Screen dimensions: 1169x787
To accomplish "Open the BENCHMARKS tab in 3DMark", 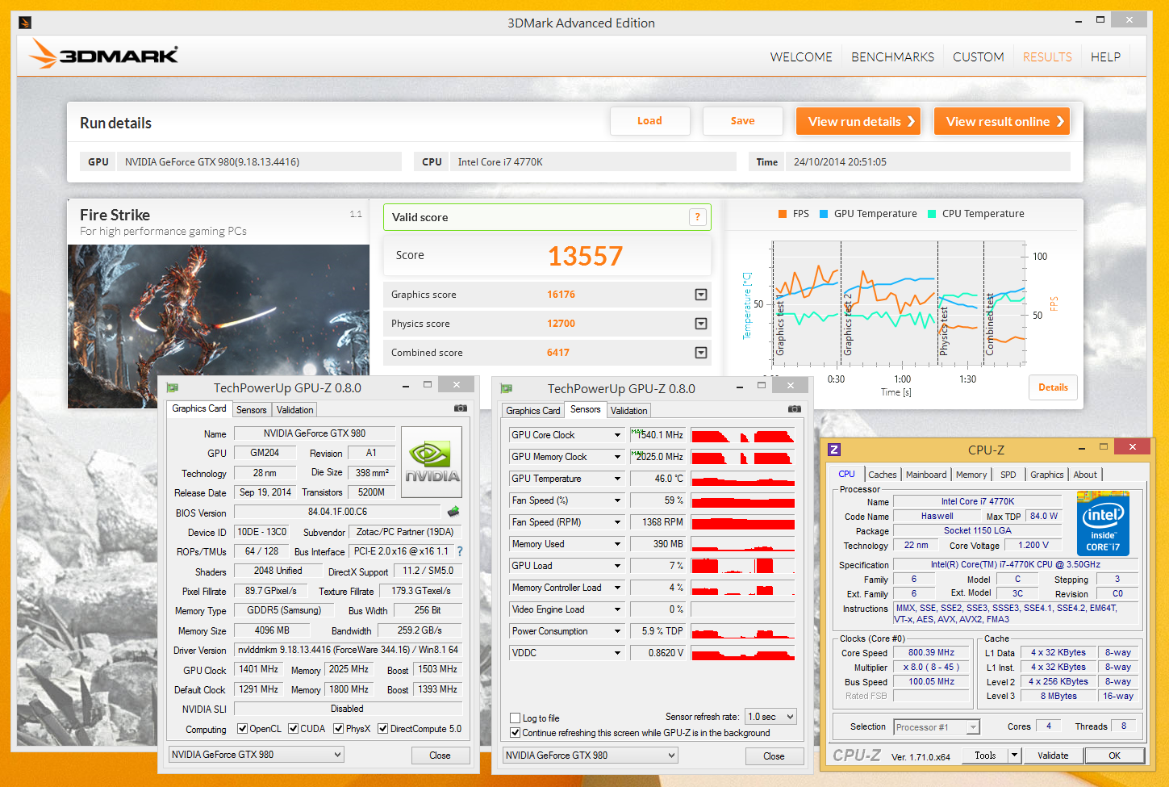I will point(892,57).
